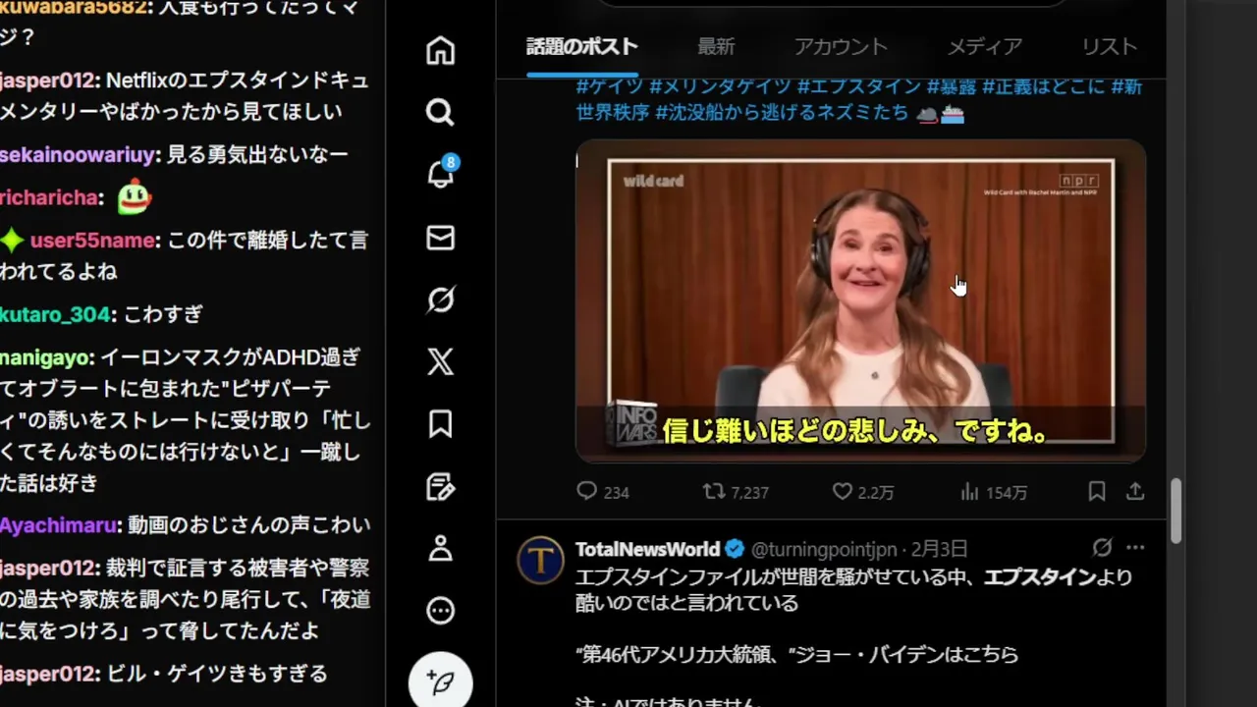The image size is (1257, 707).
Task: Open Bookmarks icon in left sidebar
Action: tap(440, 423)
